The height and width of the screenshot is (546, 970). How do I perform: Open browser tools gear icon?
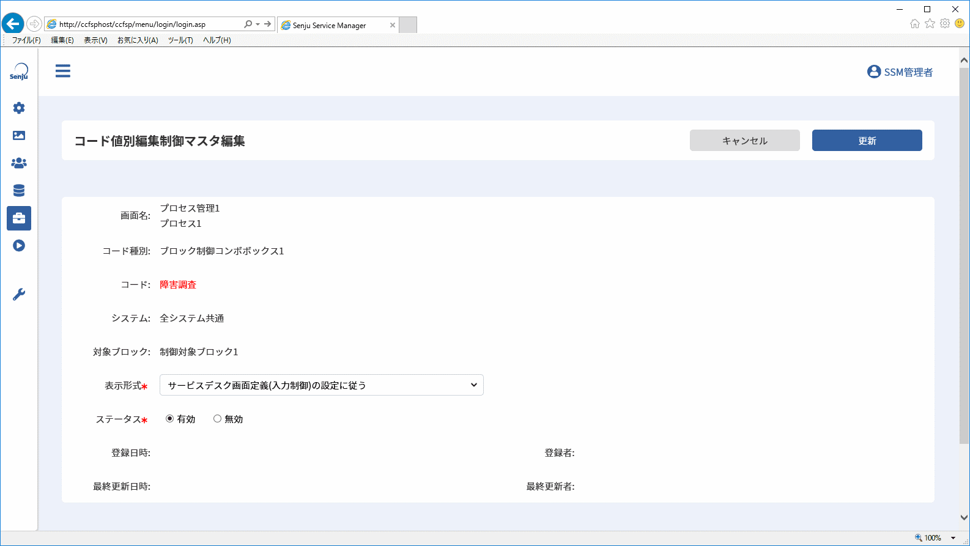(x=945, y=23)
